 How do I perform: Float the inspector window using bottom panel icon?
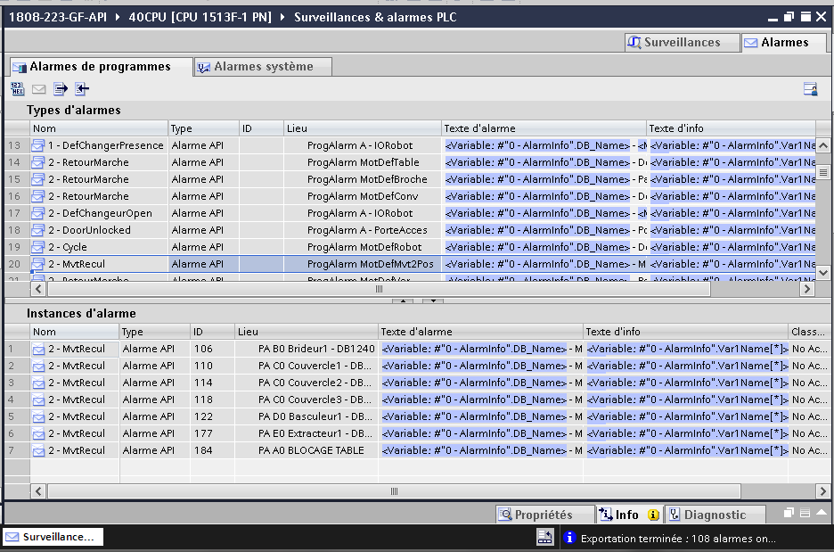click(789, 514)
